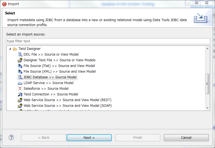Image resolution: width=215 pixels, height=148 pixels.
Task: Select LDAP Service >> Source Model
Action: (x=49, y=83)
